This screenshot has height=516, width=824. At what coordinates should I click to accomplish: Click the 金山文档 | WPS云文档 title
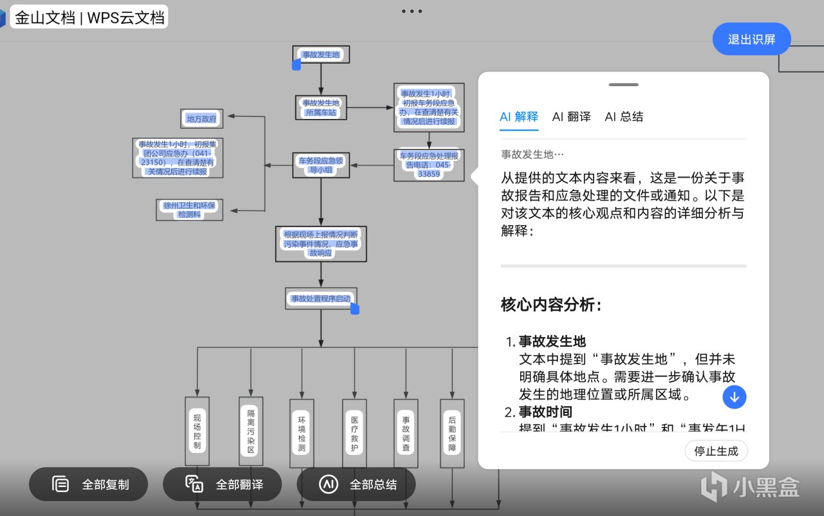click(x=89, y=17)
